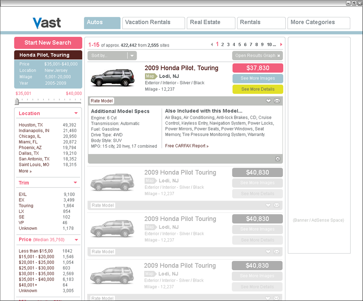Go to results page 5
Image resolution: width=363 pixels, height=301 pixels.
240,44
